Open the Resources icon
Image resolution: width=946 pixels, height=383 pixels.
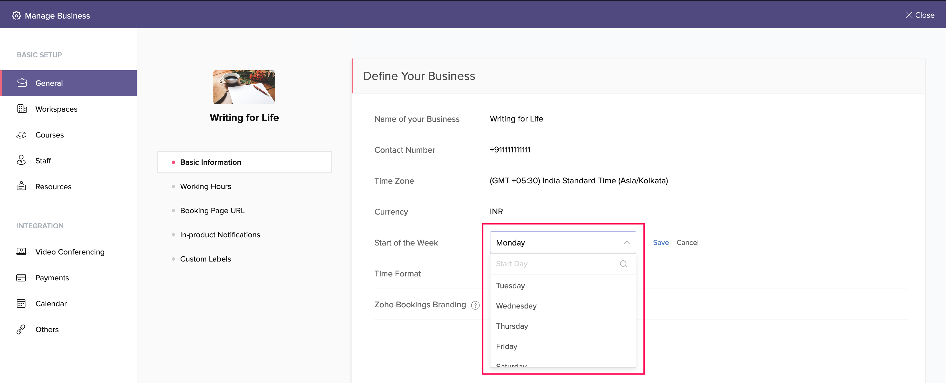point(22,186)
